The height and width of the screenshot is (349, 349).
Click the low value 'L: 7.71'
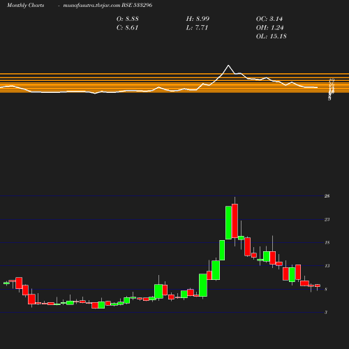[197, 28]
